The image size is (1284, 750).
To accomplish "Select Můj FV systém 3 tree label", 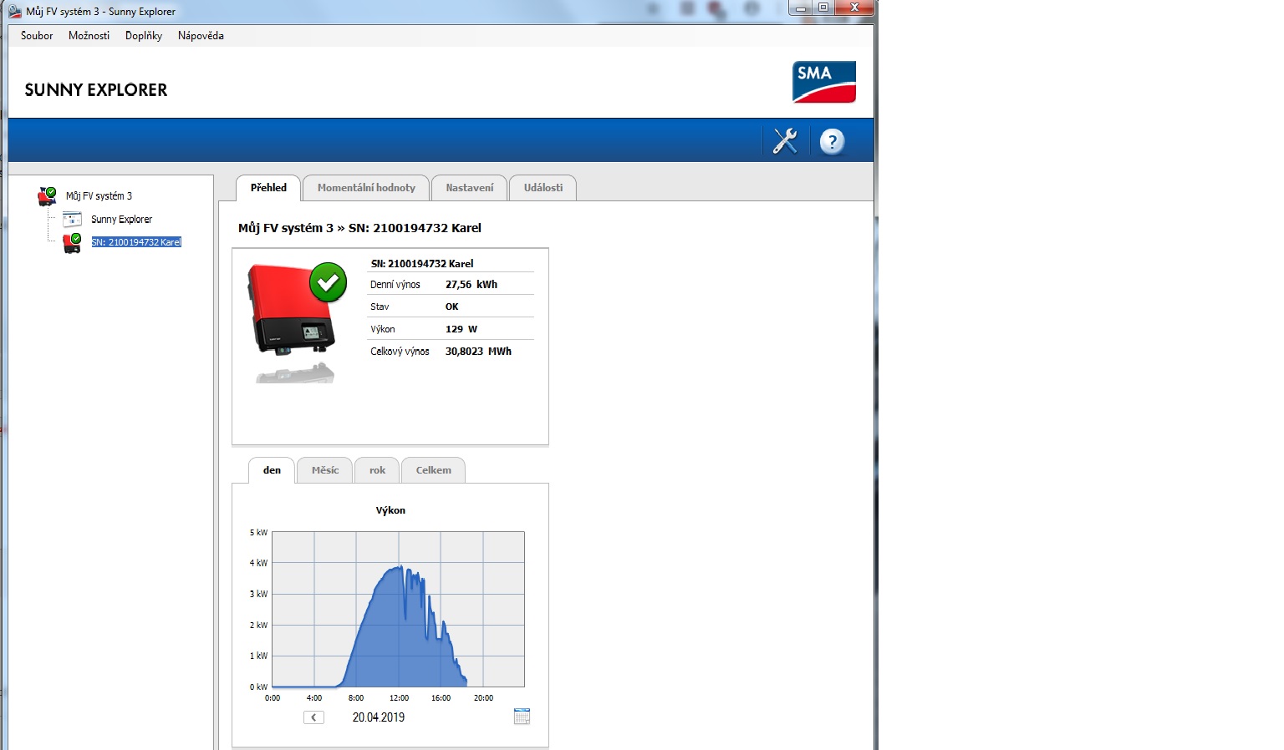I will (x=99, y=196).
